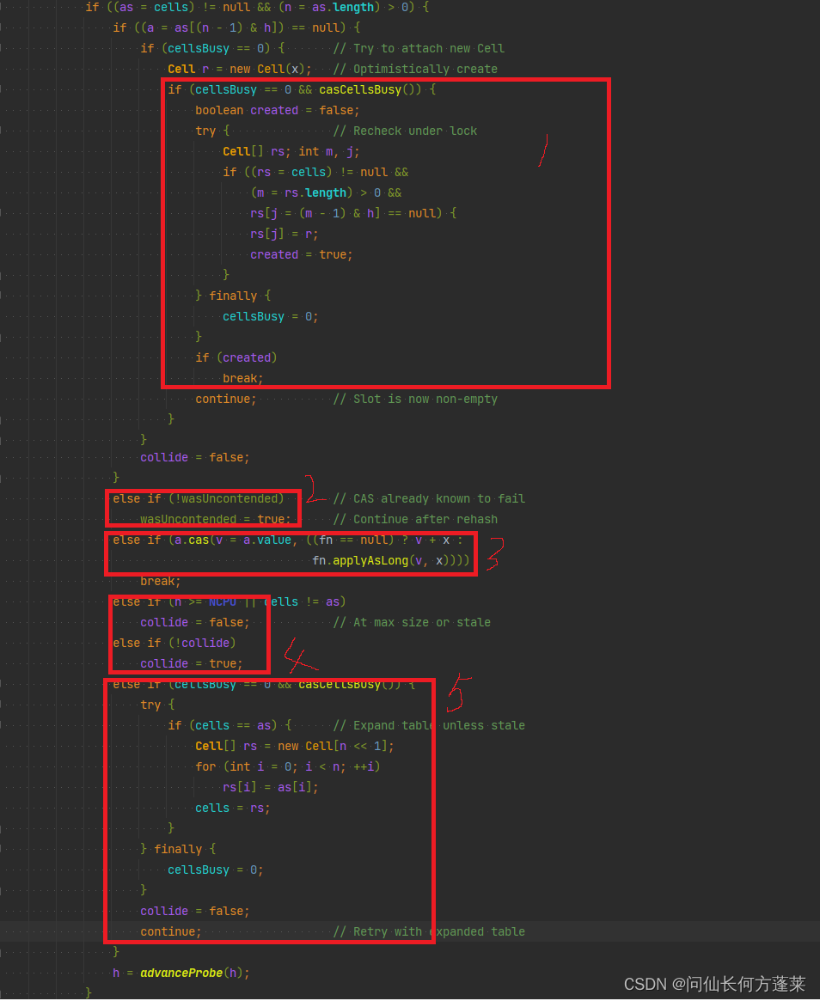Click the line 'if (created)'
Screen dimensions: 820x1001
click(236, 358)
